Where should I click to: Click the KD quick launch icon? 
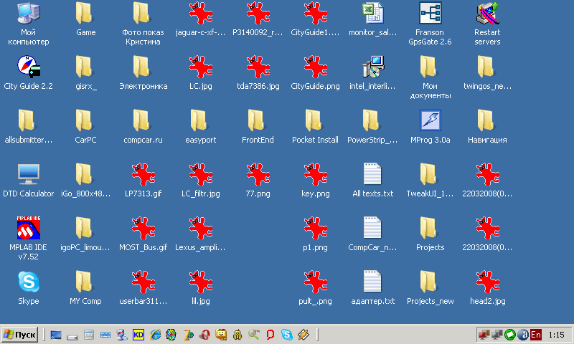pyautogui.click(x=138, y=335)
